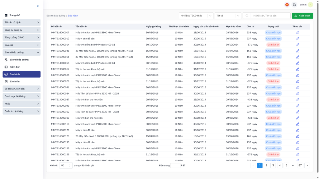
Task: Click edit pencil for MMTB14000014
Action: [x=297, y=45]
